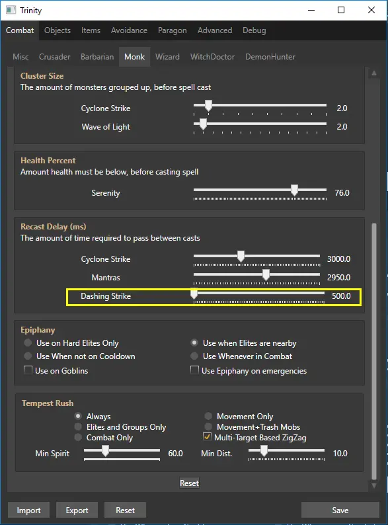Click the scrollbar up arrow
The width and height of the screenshot is (388, 525).
coord(374,73)
